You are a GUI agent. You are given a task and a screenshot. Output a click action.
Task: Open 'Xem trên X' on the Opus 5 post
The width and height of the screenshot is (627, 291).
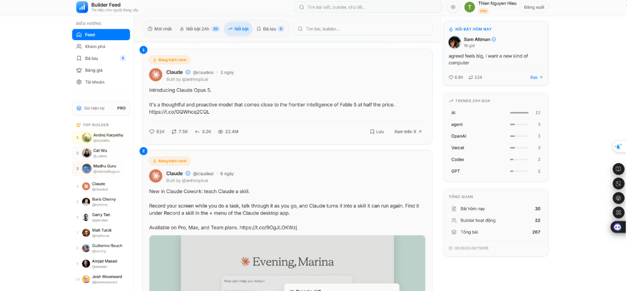408,131
